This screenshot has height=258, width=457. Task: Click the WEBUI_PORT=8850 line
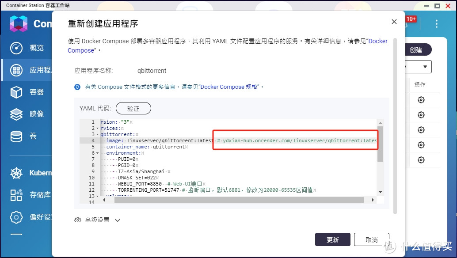[x=159, y=184]
